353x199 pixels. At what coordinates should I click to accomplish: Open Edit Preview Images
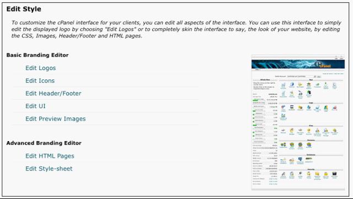(x=56, y=119)
